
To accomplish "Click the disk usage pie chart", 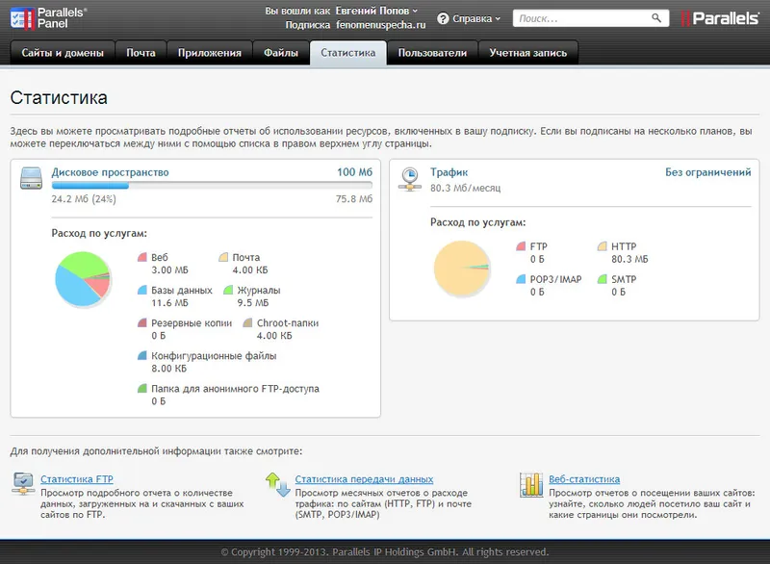I will pos(83,279).
